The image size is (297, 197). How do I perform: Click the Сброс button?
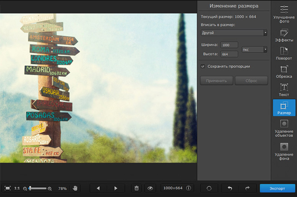[x=251, y=81]
